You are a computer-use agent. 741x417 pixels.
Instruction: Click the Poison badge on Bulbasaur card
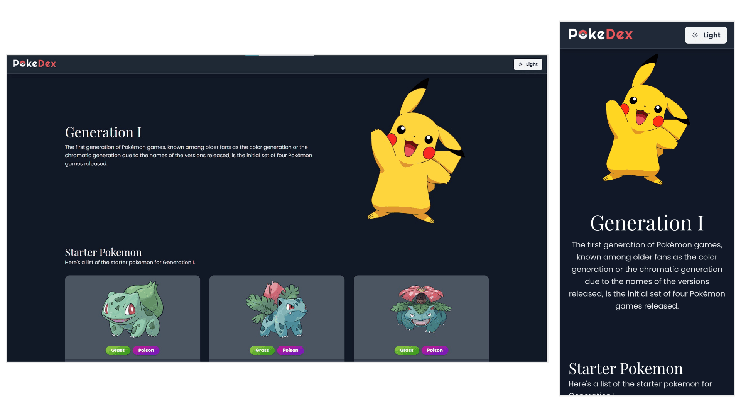146,350
